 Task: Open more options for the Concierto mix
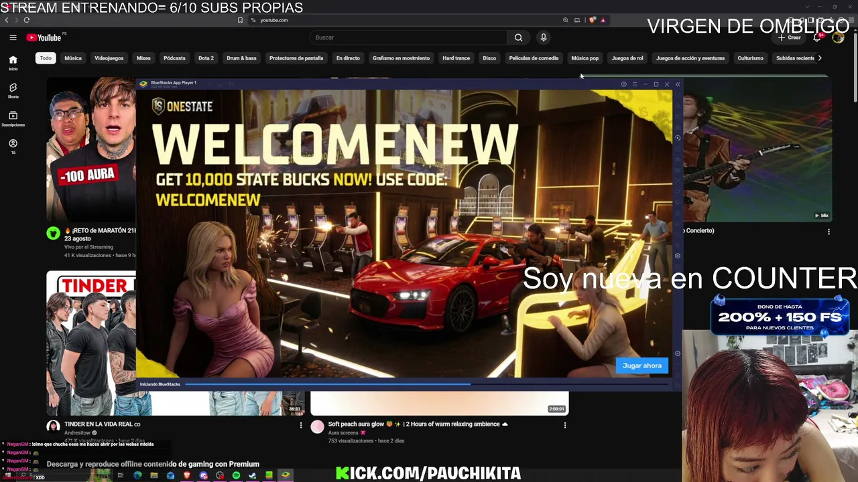[829, 232]
